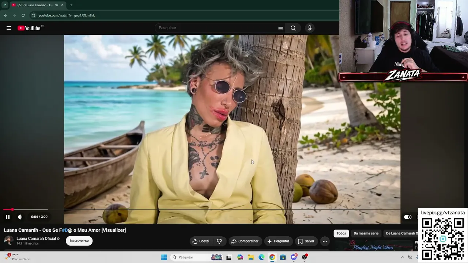Open the Windows Start menu
Viewport: 468px width, 263px height.
point(164,257)
